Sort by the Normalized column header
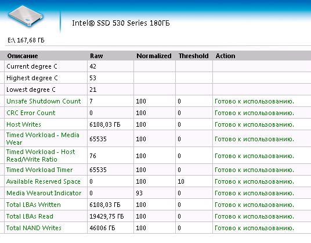The image size is (311, 243). (154, 56)
